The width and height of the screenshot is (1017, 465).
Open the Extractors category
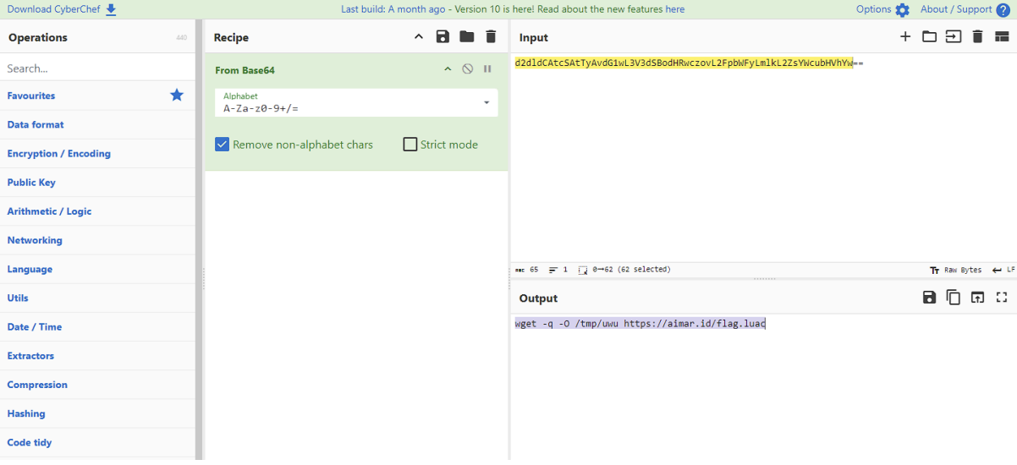point(97,356)
